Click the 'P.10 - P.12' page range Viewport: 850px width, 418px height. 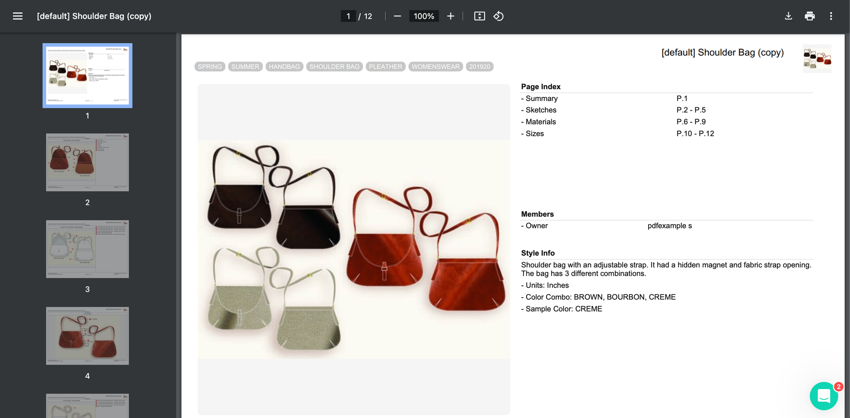point(695,134)
